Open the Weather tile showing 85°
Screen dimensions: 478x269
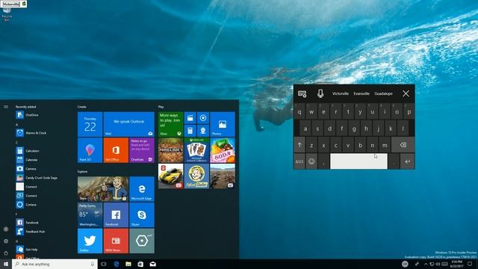[x=90, y=214]
